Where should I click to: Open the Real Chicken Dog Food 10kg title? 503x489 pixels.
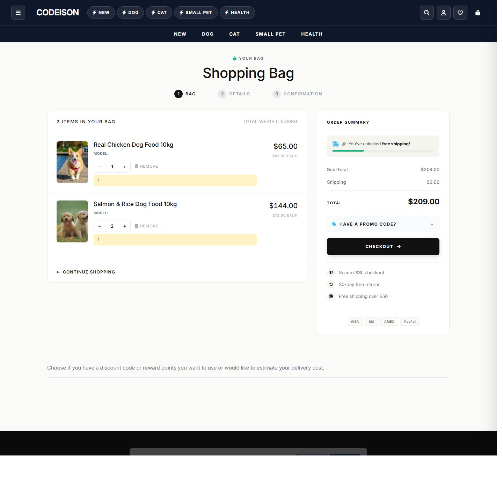pyautogui.click(x=133, y=145)
